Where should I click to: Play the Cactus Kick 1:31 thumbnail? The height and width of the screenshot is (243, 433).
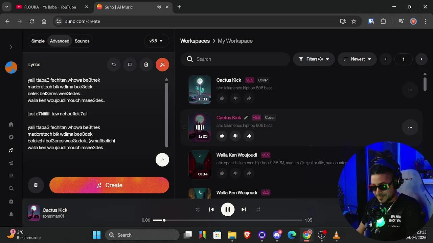[200, 90]
